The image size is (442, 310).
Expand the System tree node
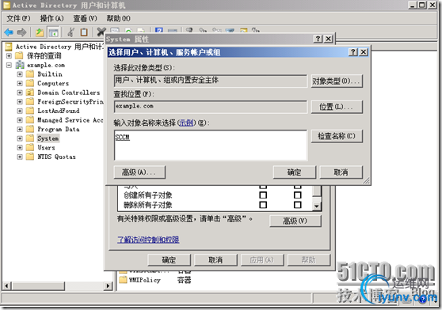(20, 138)
